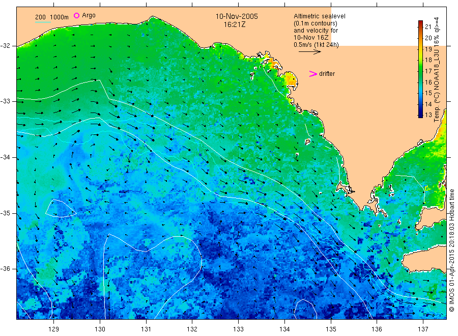The image size is (458, 336).
Task: Click the magenta Argo circle marker
Action: [76, 15]
